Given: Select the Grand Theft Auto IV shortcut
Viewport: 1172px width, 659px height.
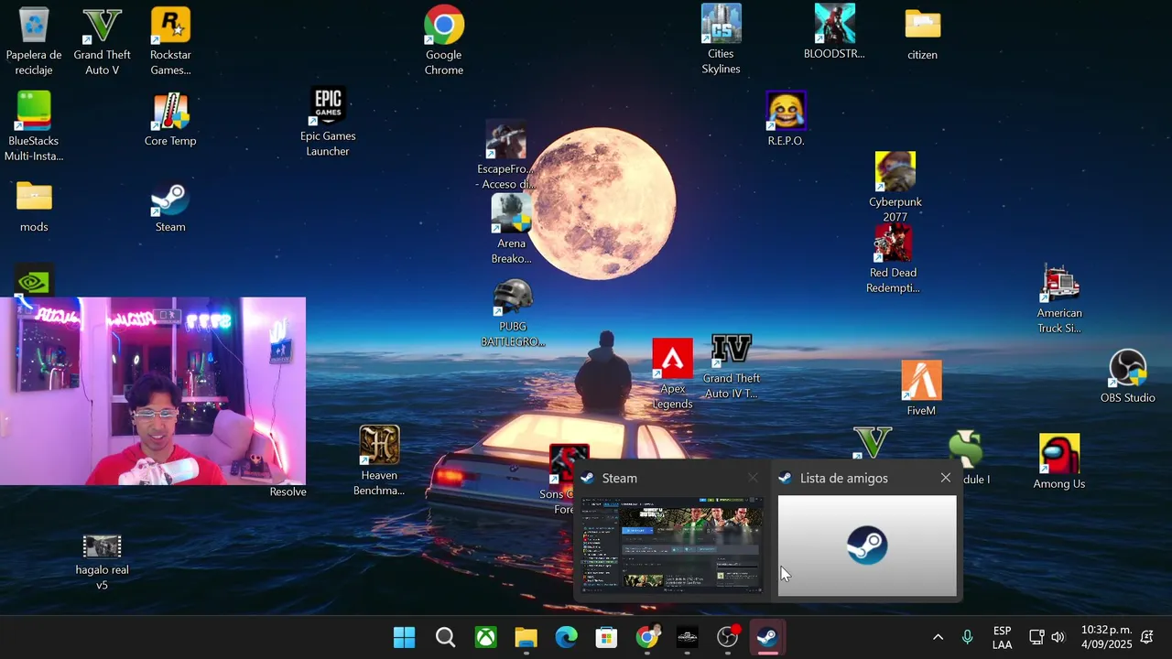Looking at the screenshot, I should point(731,366).
